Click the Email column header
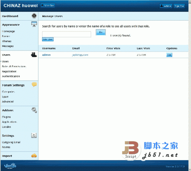 76,48
